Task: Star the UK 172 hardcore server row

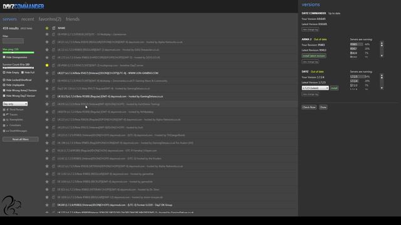Action: (x=47, y=57)
